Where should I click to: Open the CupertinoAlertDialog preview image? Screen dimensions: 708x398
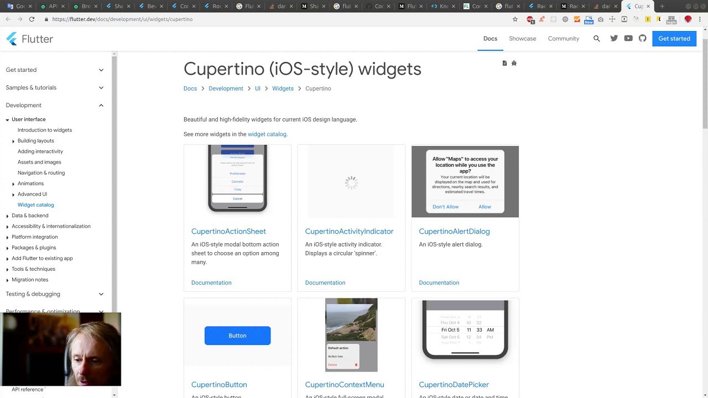(465, 181)
